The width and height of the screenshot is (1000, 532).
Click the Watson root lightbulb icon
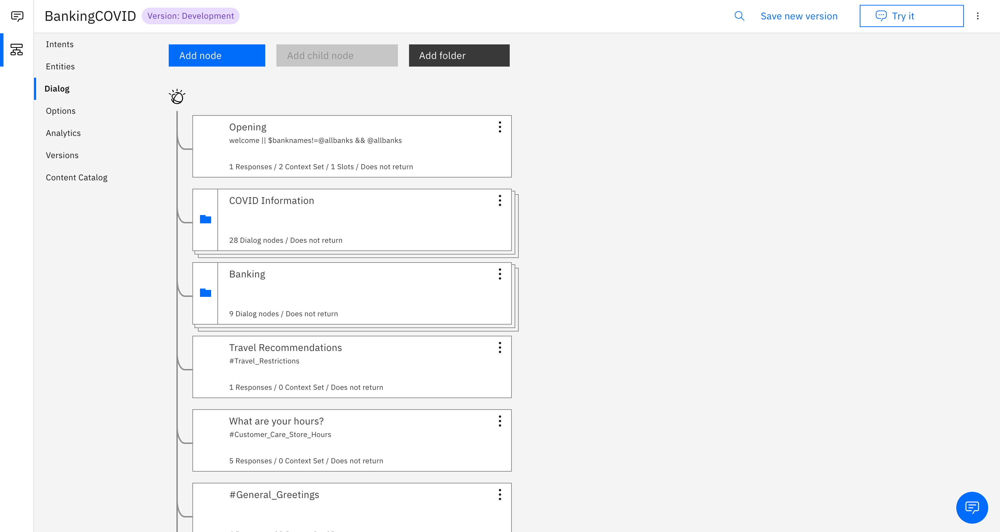pyautogui.click(x=177, y=96)
